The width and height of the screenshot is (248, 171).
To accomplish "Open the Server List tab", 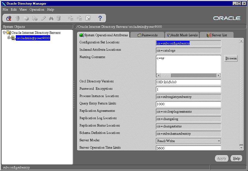I will click(x=217, y=35).
